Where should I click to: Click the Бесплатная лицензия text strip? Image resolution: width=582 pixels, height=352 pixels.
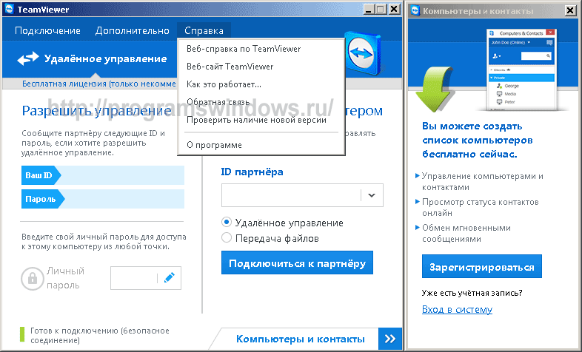pos(98,84)
